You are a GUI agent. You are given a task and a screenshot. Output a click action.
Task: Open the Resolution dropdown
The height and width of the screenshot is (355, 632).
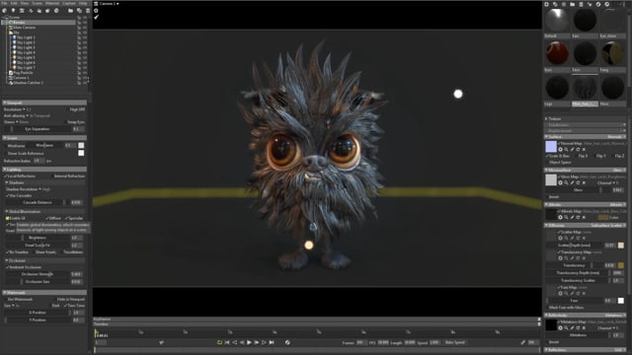(15, 109)
